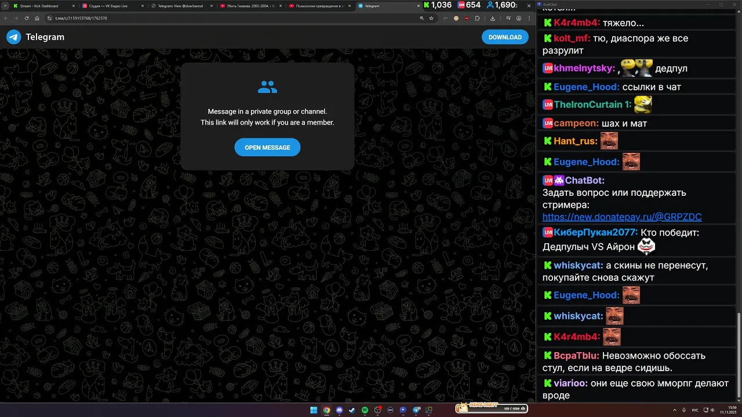
Task: Click the emote in khmelnytsky's message
Action: [635, 68]
